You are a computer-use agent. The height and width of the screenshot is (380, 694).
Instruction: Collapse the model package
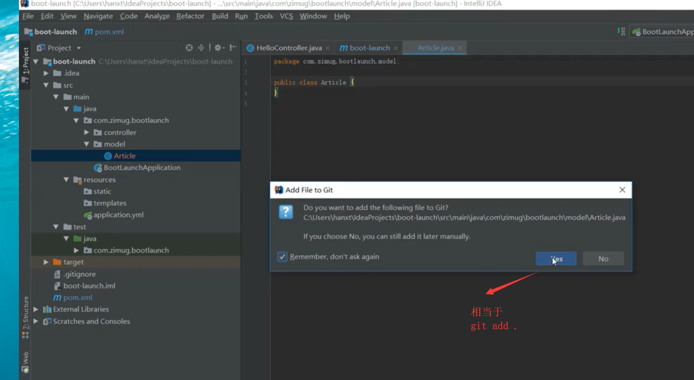[86, 144]
